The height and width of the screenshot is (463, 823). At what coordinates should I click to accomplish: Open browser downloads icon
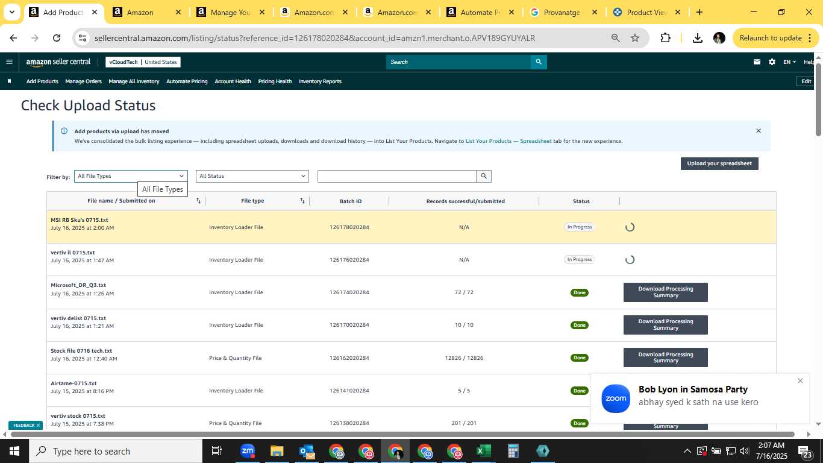click(698, 38)
